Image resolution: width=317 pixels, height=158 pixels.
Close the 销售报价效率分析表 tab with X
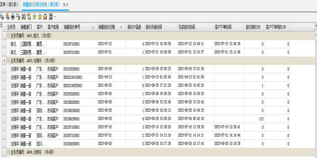[67, 5]
